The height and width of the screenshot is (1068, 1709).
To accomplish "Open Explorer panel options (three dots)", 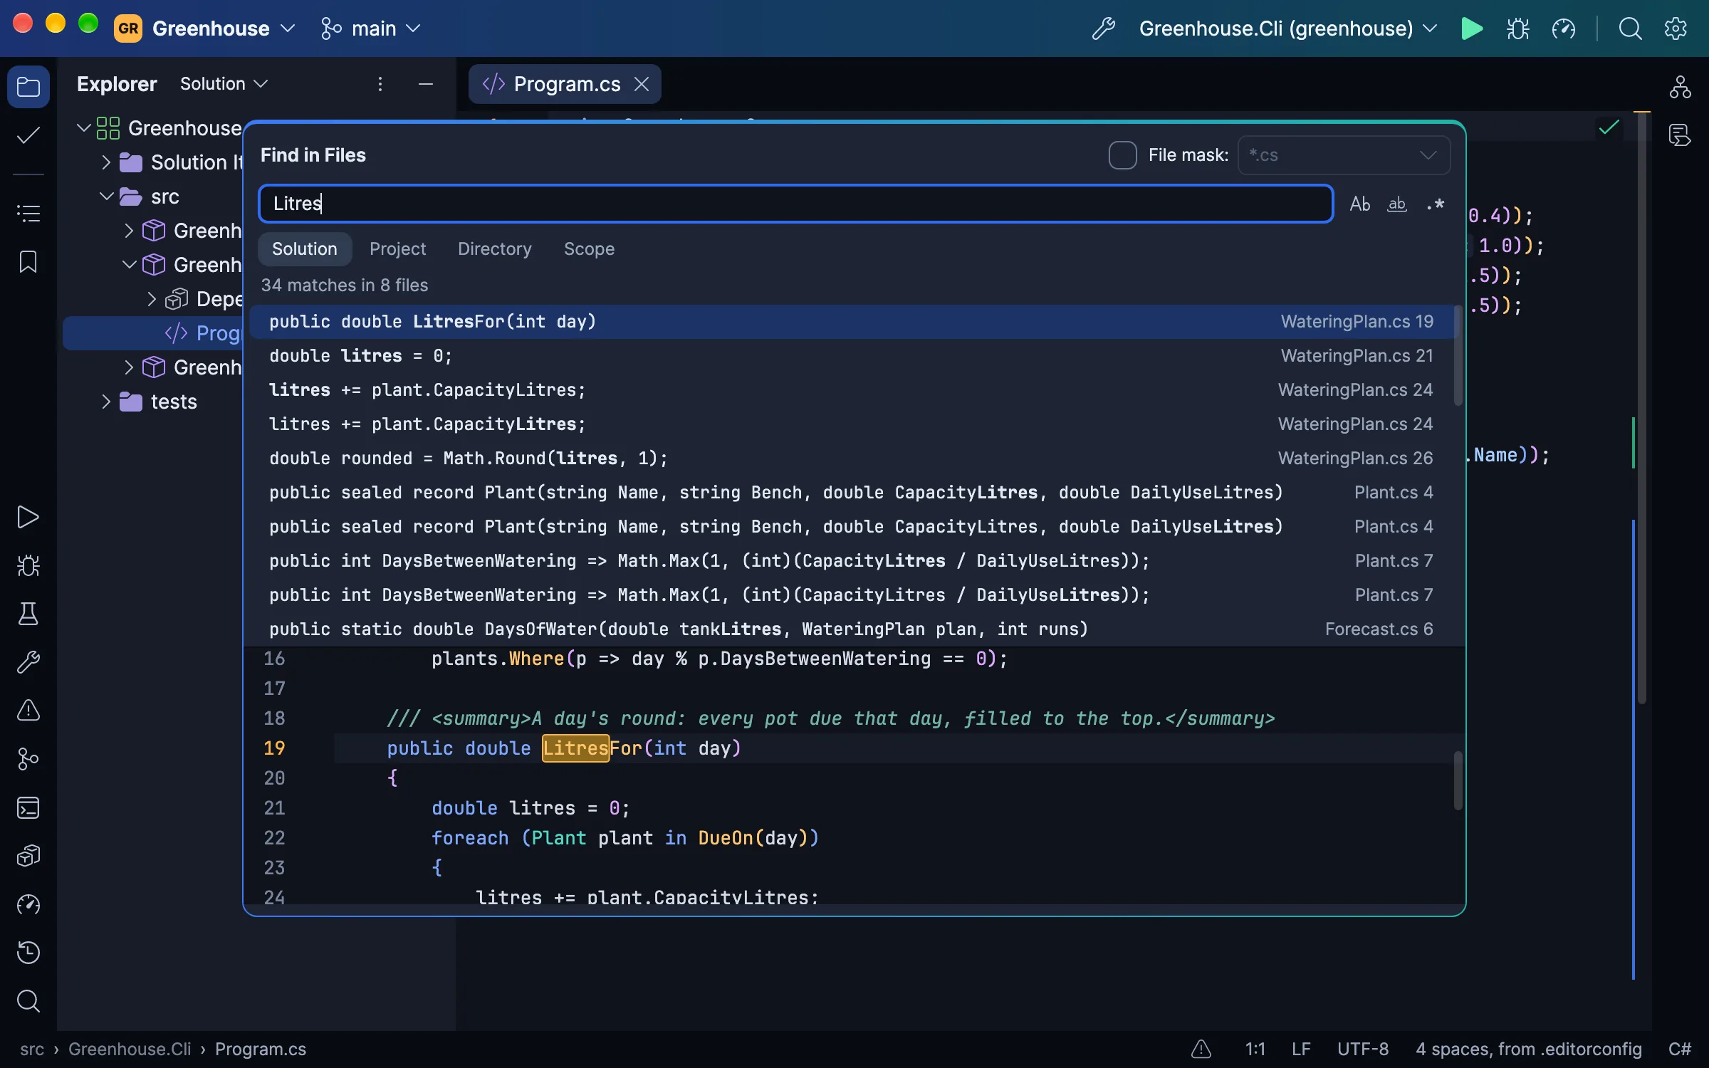I will point(380,84).
